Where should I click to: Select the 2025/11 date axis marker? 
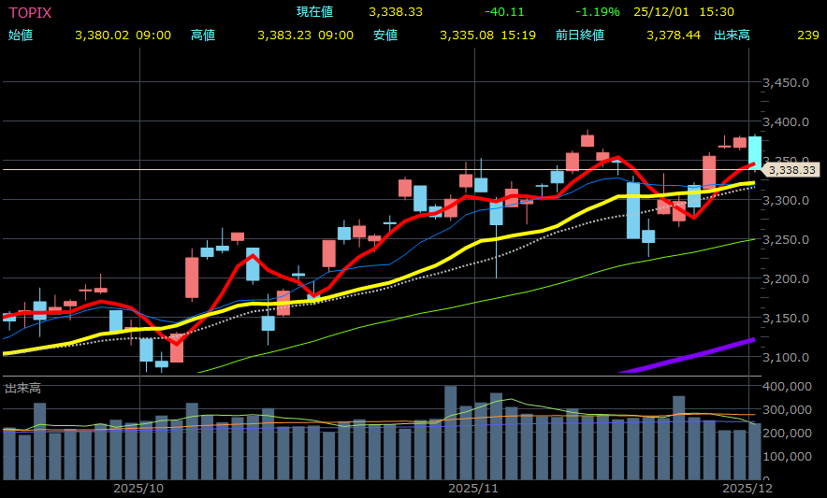click(474, 488)
